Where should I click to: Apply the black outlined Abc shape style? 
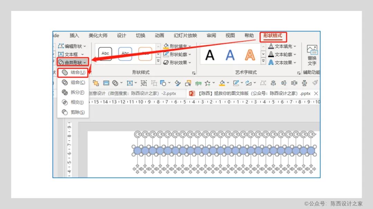[105, 53]
